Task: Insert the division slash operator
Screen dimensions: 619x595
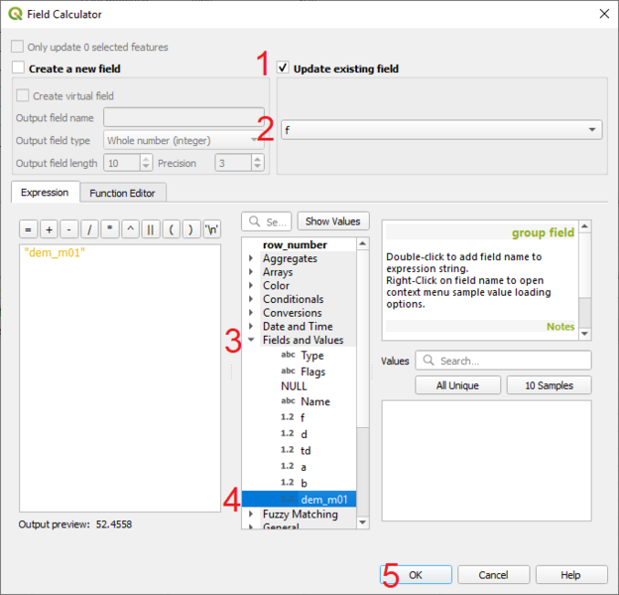Action: 89,229
